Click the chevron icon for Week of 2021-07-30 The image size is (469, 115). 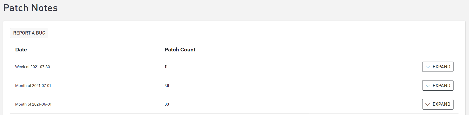tap(428, 67)
